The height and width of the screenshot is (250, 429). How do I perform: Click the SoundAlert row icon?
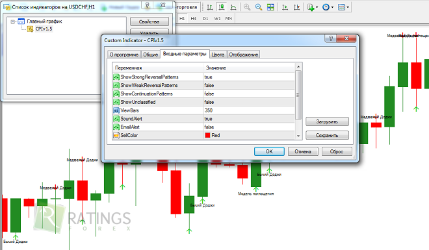click(116, 119)
